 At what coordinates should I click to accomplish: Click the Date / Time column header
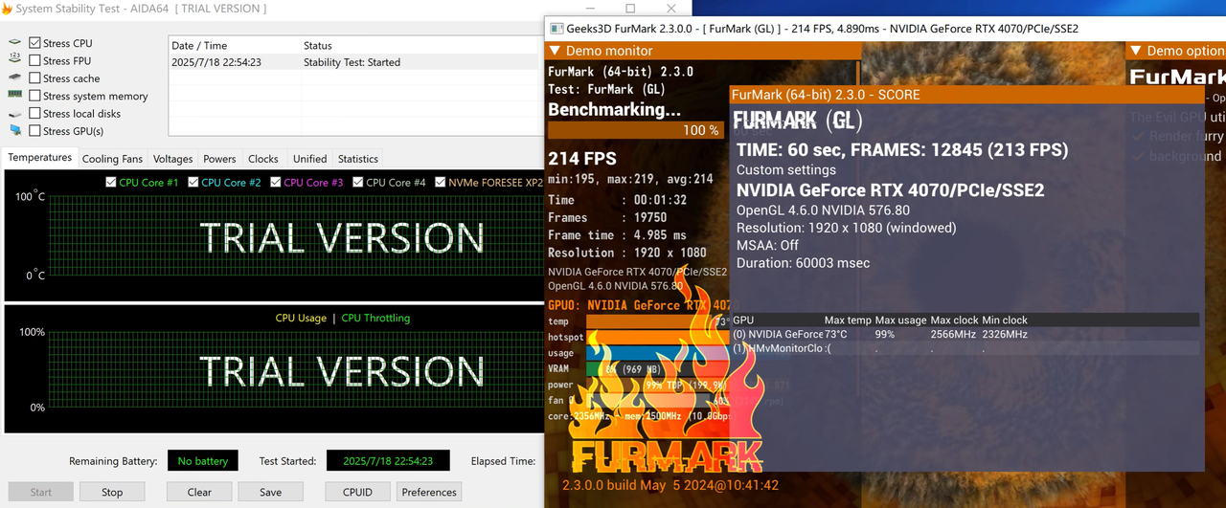(x=235, y=45)
